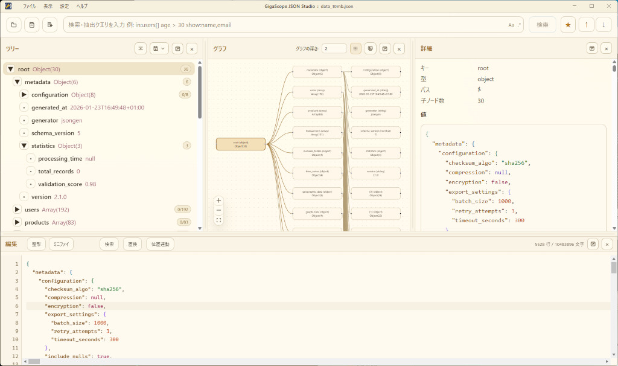Click the graph depth input field
The image size is (618, 366).
pos(334,48)
